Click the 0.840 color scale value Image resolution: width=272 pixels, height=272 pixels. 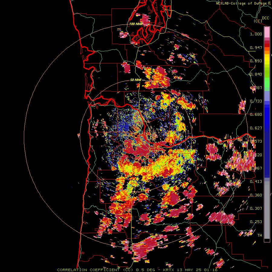[x=256, y=74]
